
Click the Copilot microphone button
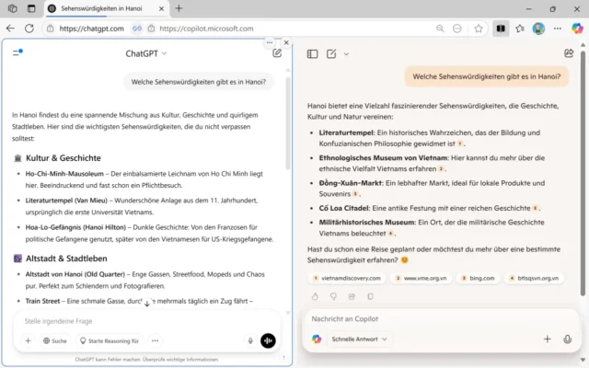(x=567, y=339)
